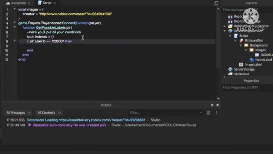Select the UIGridLayout item
Image resolution: width=273 pixels, height=154 pixels.
coord(267,55)
